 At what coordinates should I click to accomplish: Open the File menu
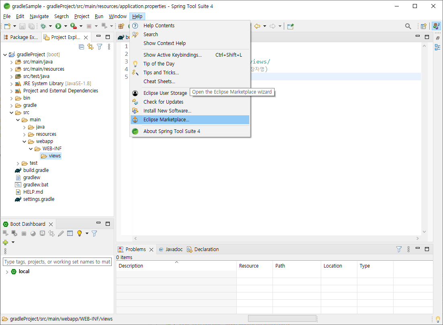point(7,16)
